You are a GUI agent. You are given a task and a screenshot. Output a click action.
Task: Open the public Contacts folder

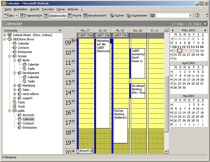(x=28, y=123)
